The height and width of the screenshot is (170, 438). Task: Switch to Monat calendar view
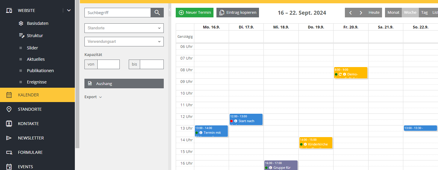click(x=393, y=13)
